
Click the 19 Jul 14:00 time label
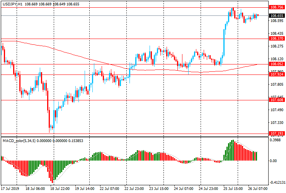pos(85,188)
